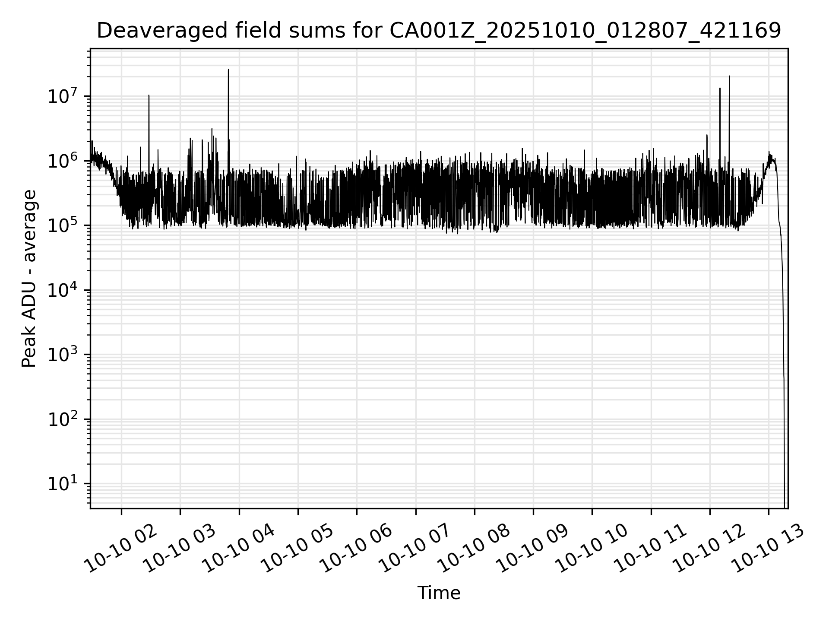Click the '10-10 08' x-axis tick label
Image resolution: width=829 pixels, height=622 pixels.
tap(474, 549)
